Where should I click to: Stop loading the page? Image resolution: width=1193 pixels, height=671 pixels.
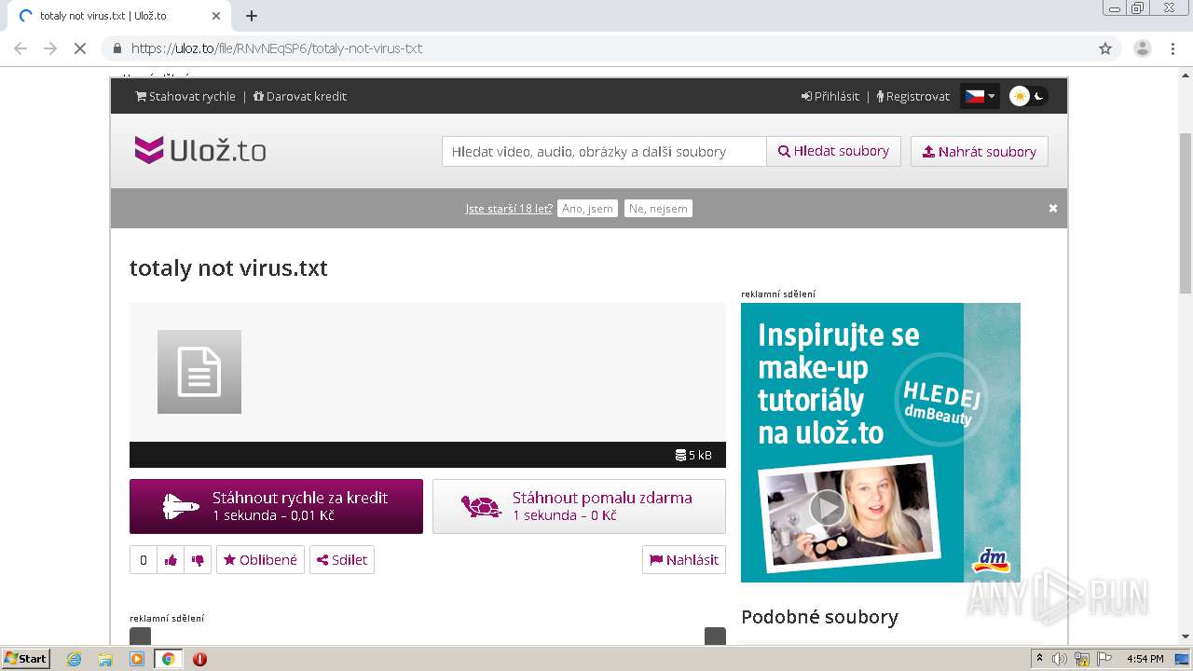pyautogui.click(x=80, y=48)
